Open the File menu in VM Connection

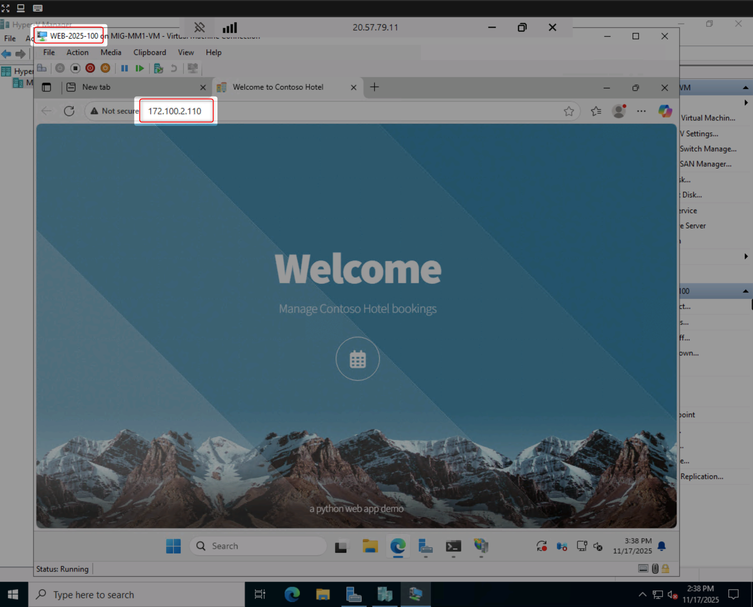pyautogui.click(x=49, y=53)
